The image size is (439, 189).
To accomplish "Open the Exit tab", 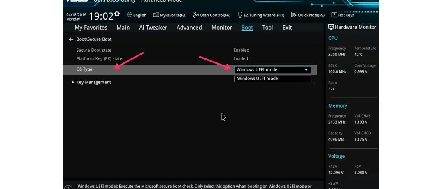I will pyautogui.click(x=287, y=28).
